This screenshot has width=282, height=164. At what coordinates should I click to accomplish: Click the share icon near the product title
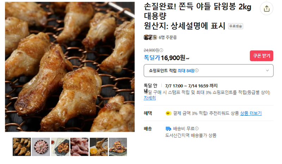(x=266, y=8)
